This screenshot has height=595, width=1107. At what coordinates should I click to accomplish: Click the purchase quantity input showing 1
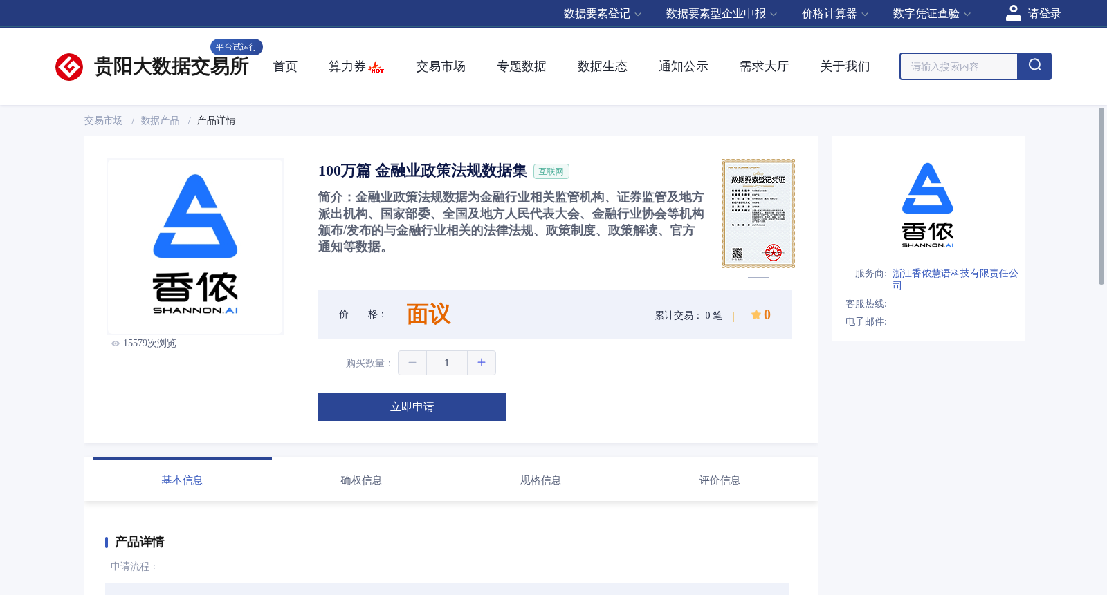447,363
